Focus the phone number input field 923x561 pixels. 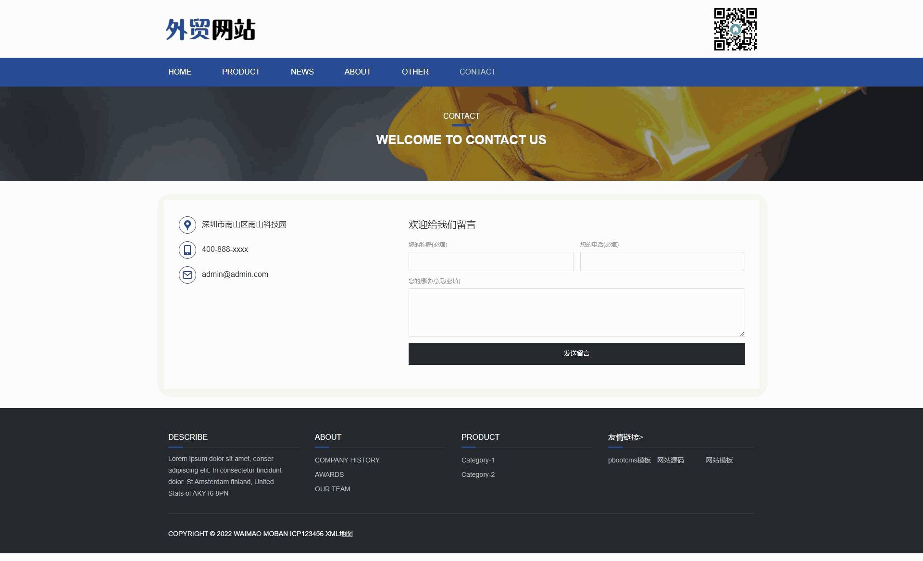pyautogui.click(x=662, y=262)
